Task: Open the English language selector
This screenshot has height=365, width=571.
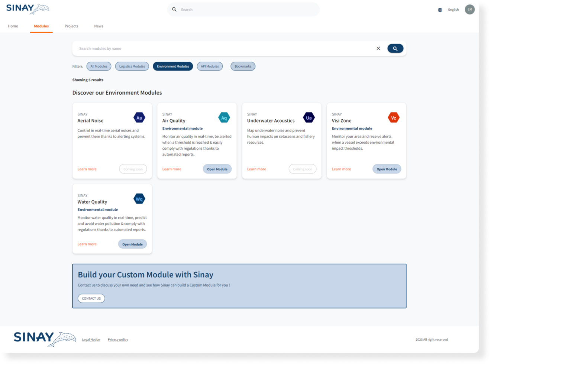Action: pos(454,10)
